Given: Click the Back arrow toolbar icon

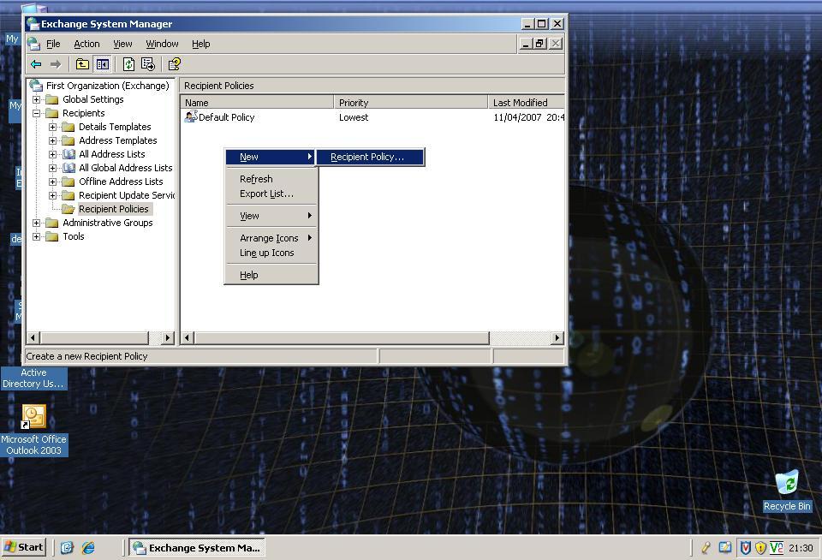Looking at the screenshot, I should [x=36, y=64].
